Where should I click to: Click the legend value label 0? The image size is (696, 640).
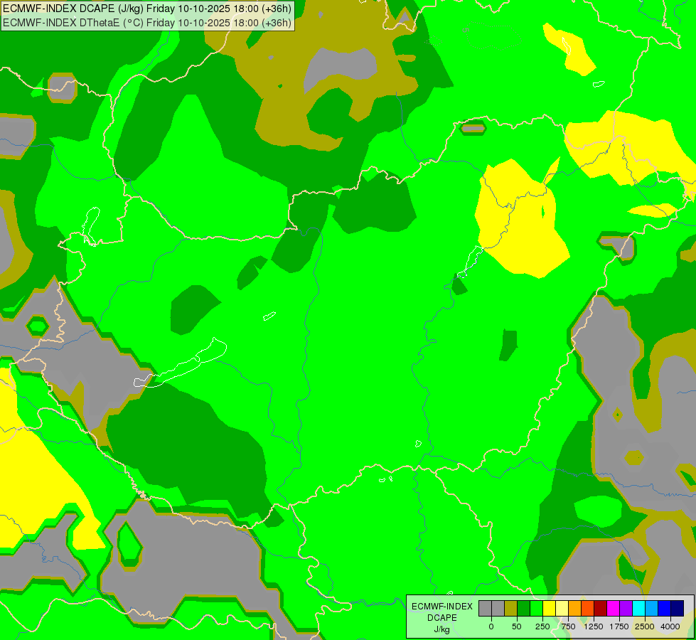pyautogui.click(x=491, y=626)
